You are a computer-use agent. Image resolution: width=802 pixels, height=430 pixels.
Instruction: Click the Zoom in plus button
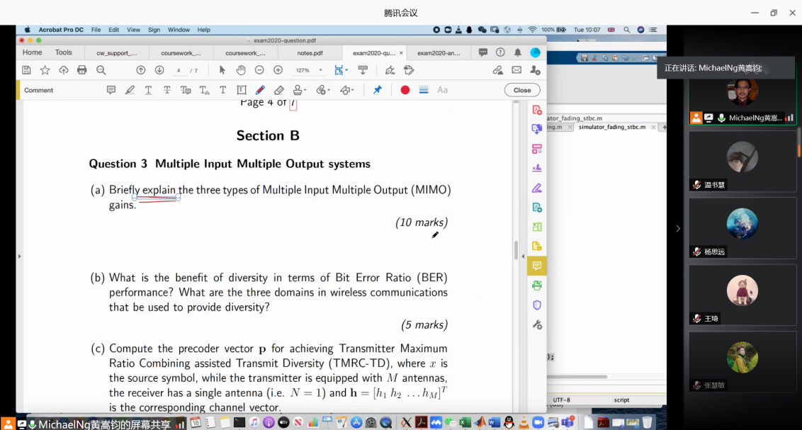[x=278, y=70]
